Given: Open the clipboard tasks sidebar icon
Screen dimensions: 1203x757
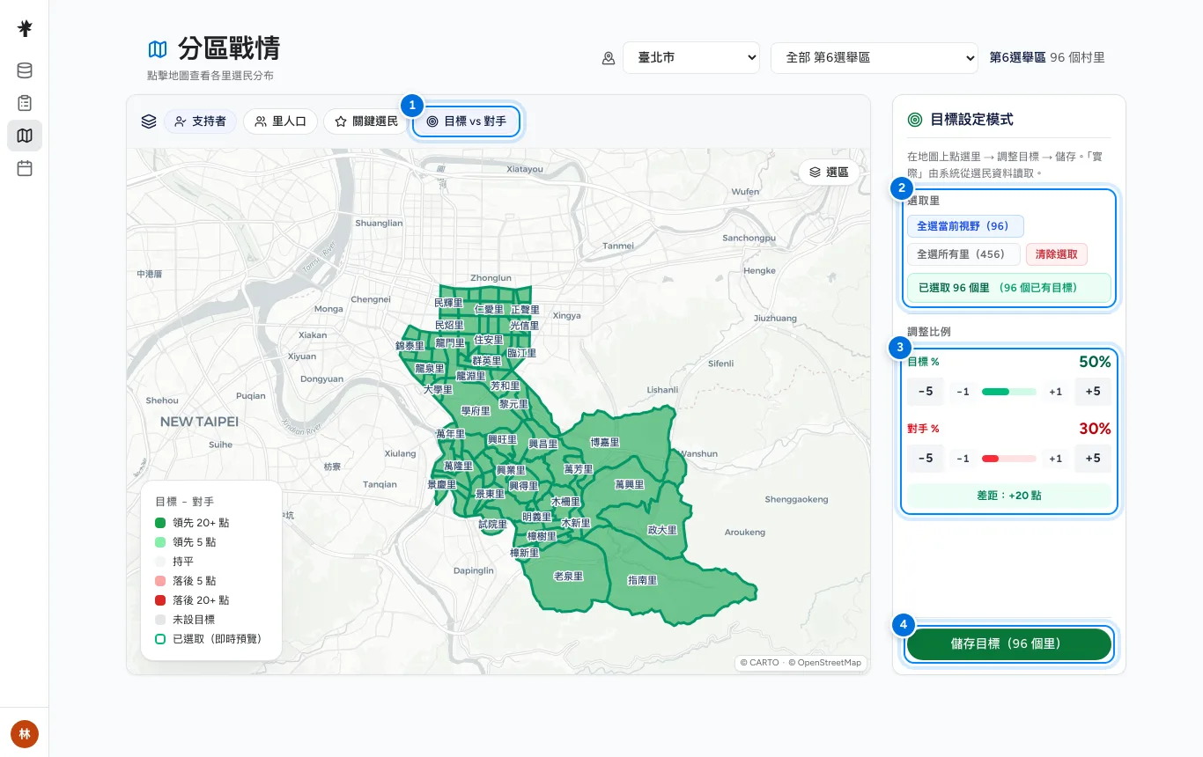Looking at the screenshot, I should tap(25, 103).
